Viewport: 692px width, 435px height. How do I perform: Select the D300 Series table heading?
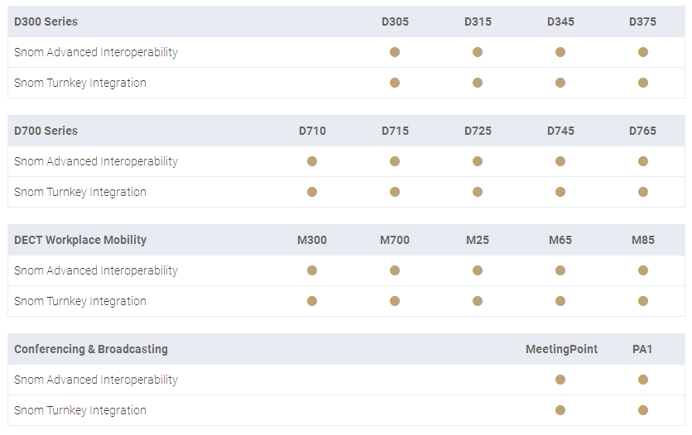pyautogui.click(x=46, y=22)
